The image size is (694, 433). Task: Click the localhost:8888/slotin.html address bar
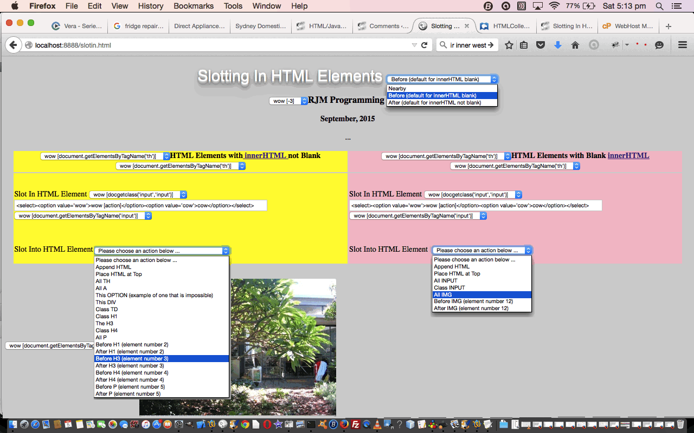pos(217,45)
